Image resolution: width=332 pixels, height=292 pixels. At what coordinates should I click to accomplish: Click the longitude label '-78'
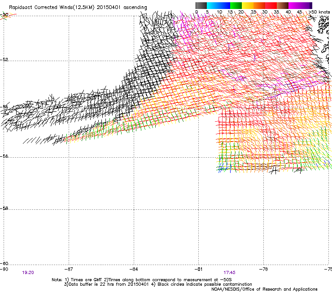pos(263,269)
